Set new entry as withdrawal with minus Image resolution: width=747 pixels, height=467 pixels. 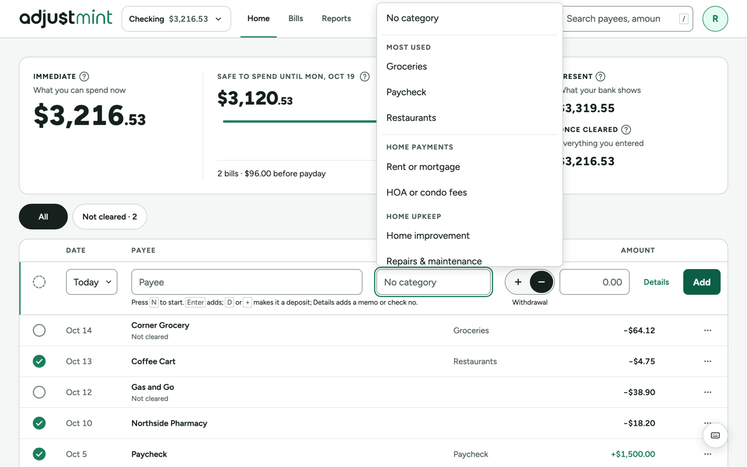(541, 282)
